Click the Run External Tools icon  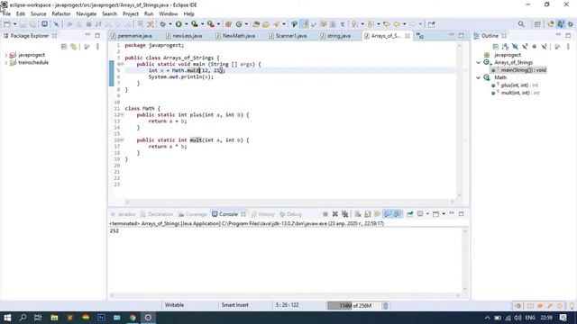[211, 24]
